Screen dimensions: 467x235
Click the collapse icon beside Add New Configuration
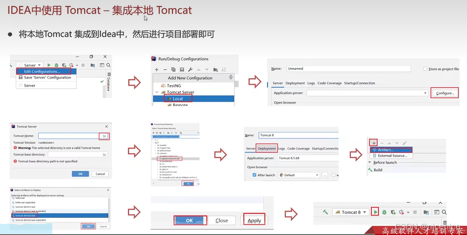(230, 77)
